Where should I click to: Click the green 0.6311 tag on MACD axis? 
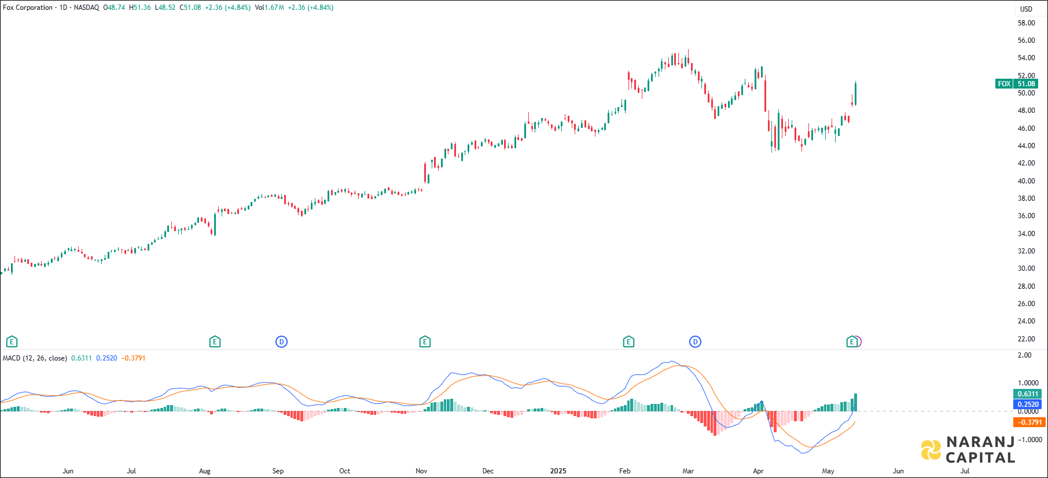[1028, 394]
